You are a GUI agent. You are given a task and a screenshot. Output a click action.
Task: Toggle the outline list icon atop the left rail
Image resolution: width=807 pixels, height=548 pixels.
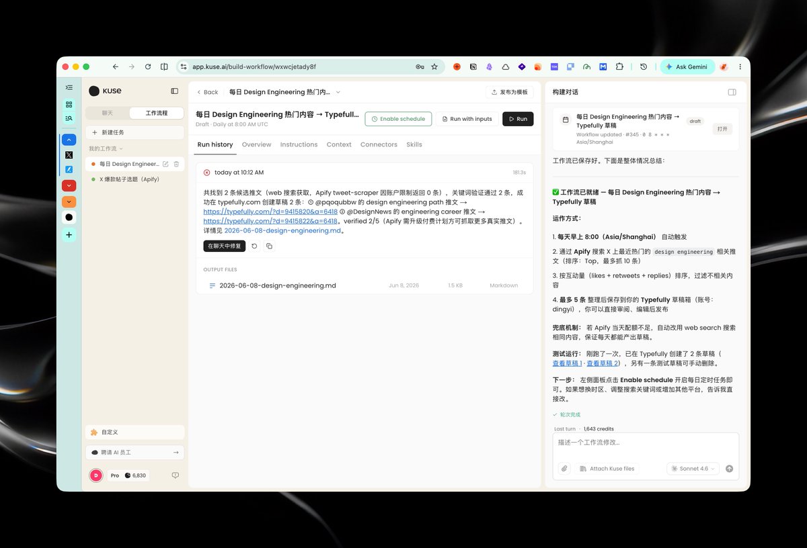click(x=69, y=87)
